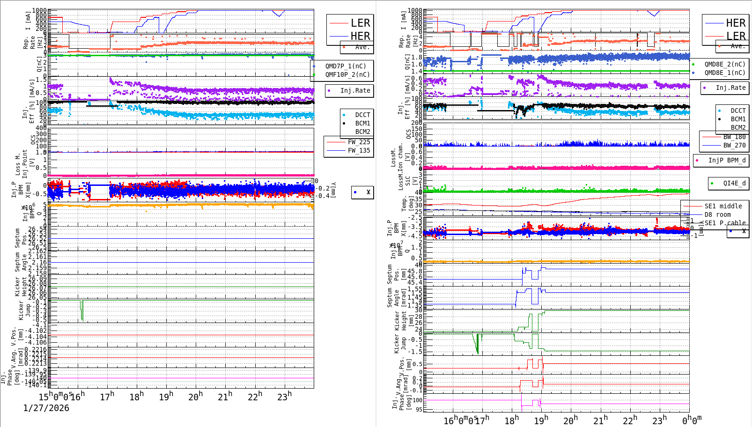Click the HER label in the left legend

tap(361, 36)
